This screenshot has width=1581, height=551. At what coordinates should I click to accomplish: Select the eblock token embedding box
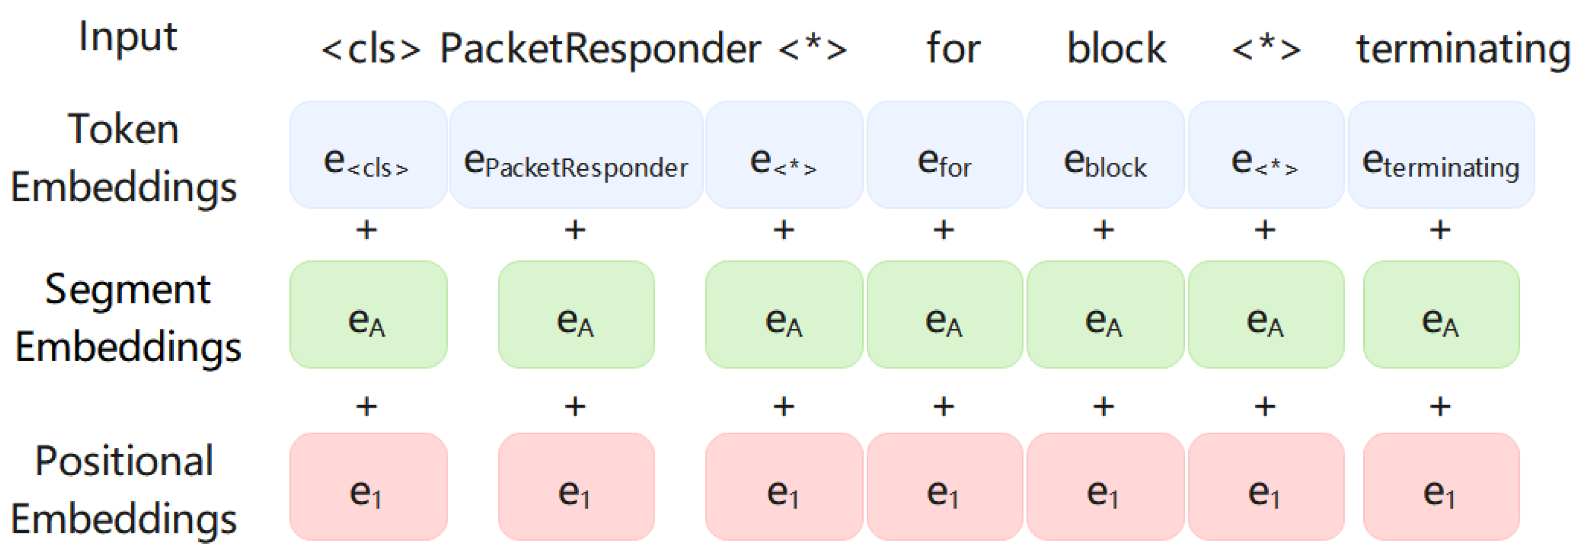point(1105,155)
